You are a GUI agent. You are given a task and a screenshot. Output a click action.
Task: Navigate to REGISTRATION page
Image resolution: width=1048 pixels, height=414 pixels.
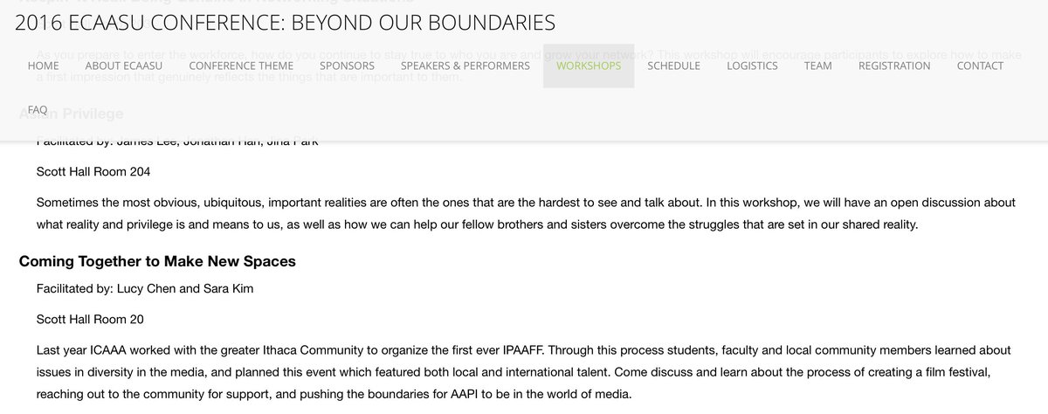click(894, 66)
